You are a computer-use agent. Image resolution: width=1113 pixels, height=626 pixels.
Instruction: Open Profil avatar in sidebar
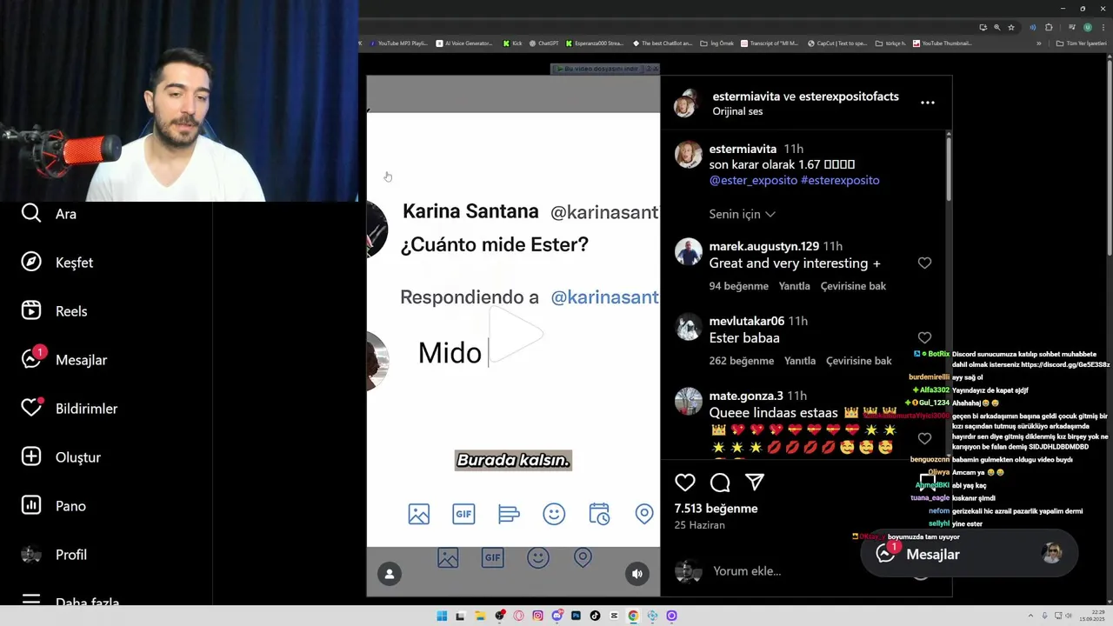31,554
